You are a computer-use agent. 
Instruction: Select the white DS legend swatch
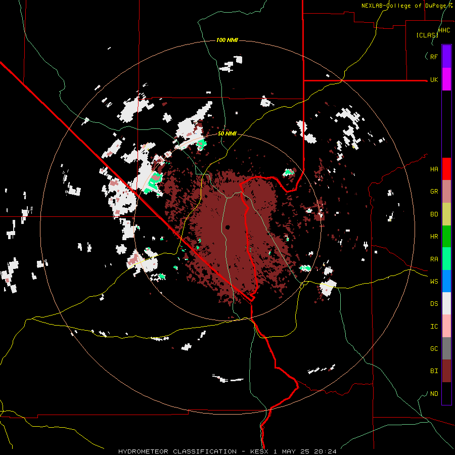tap(446, 303)
